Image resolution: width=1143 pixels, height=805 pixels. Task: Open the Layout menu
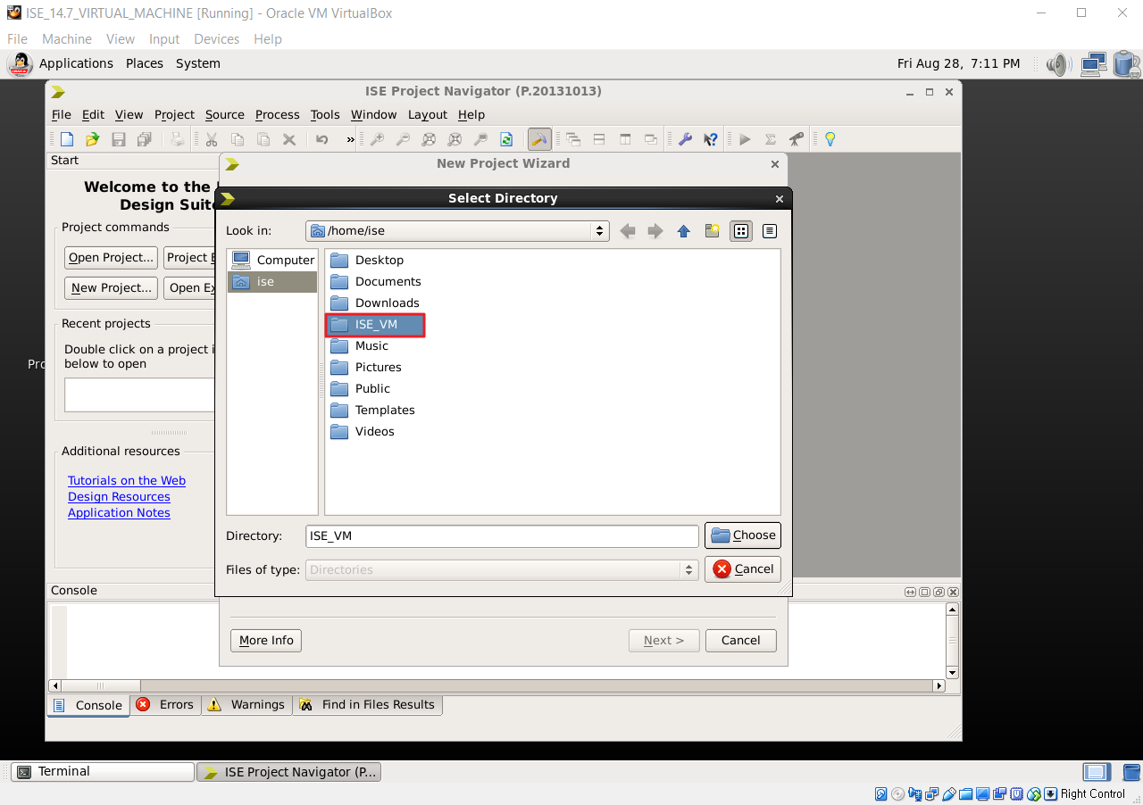click(428, 115)
